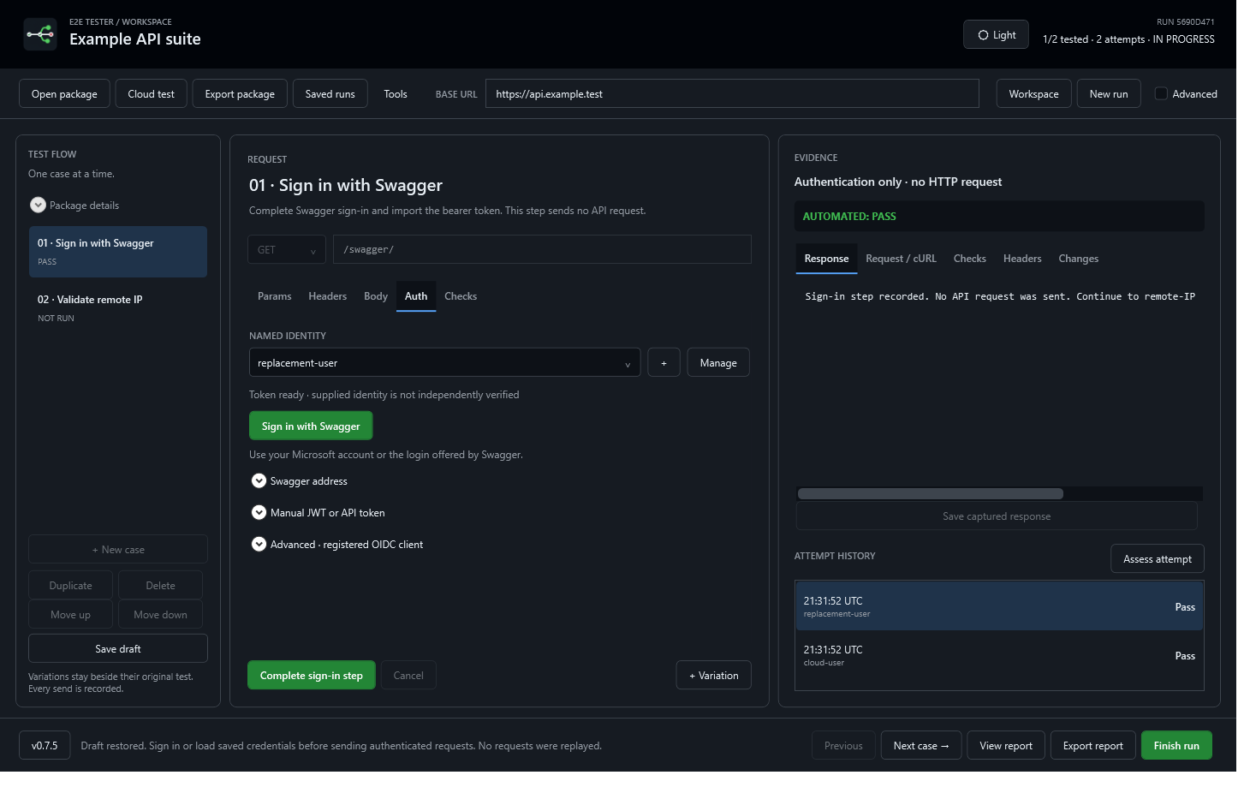
Task: Go to Previous case
Action: pyautogui.click(x=843, y=746)
